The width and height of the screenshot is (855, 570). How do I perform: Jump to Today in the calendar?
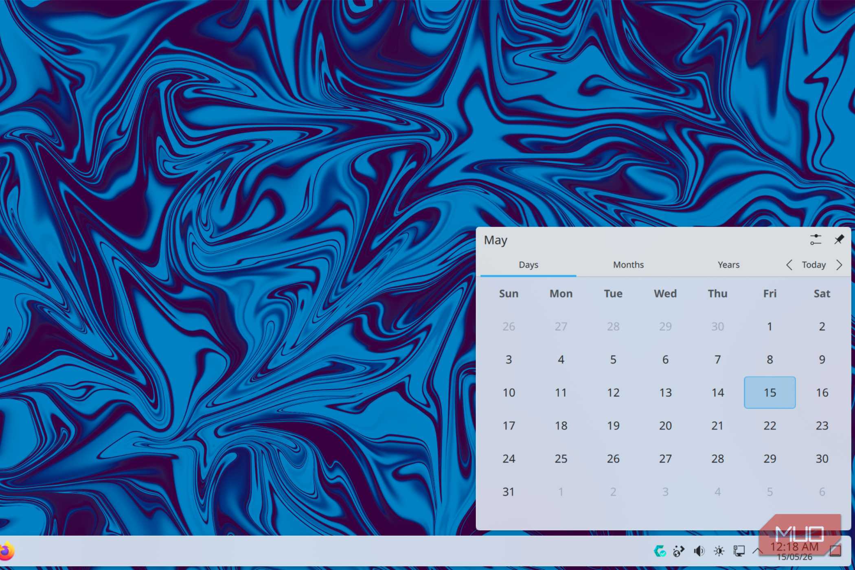(x=814, y=265)
